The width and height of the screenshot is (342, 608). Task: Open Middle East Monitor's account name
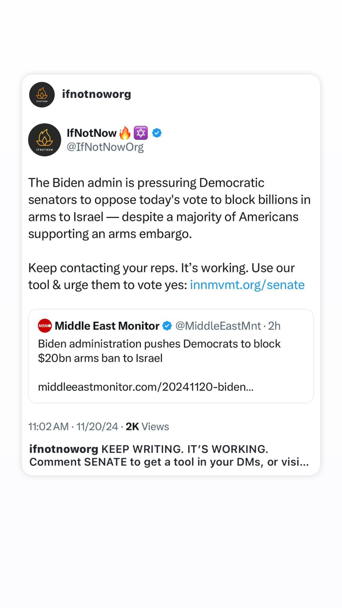pos(107,326)
